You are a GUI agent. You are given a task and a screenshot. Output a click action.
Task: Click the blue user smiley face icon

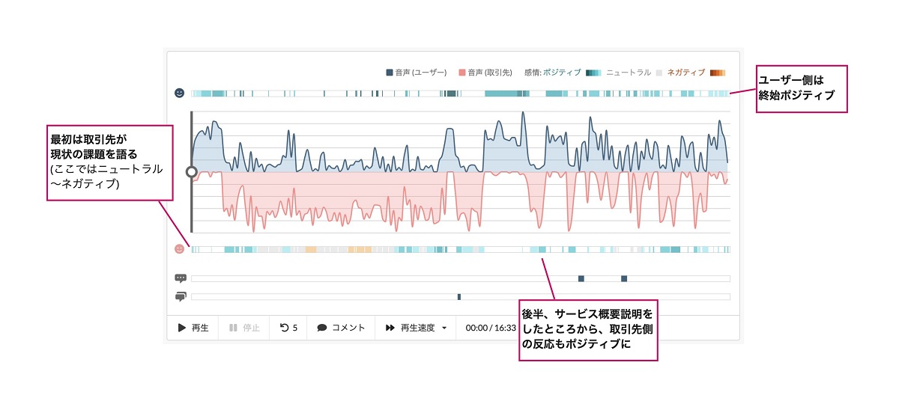point(179,93)
